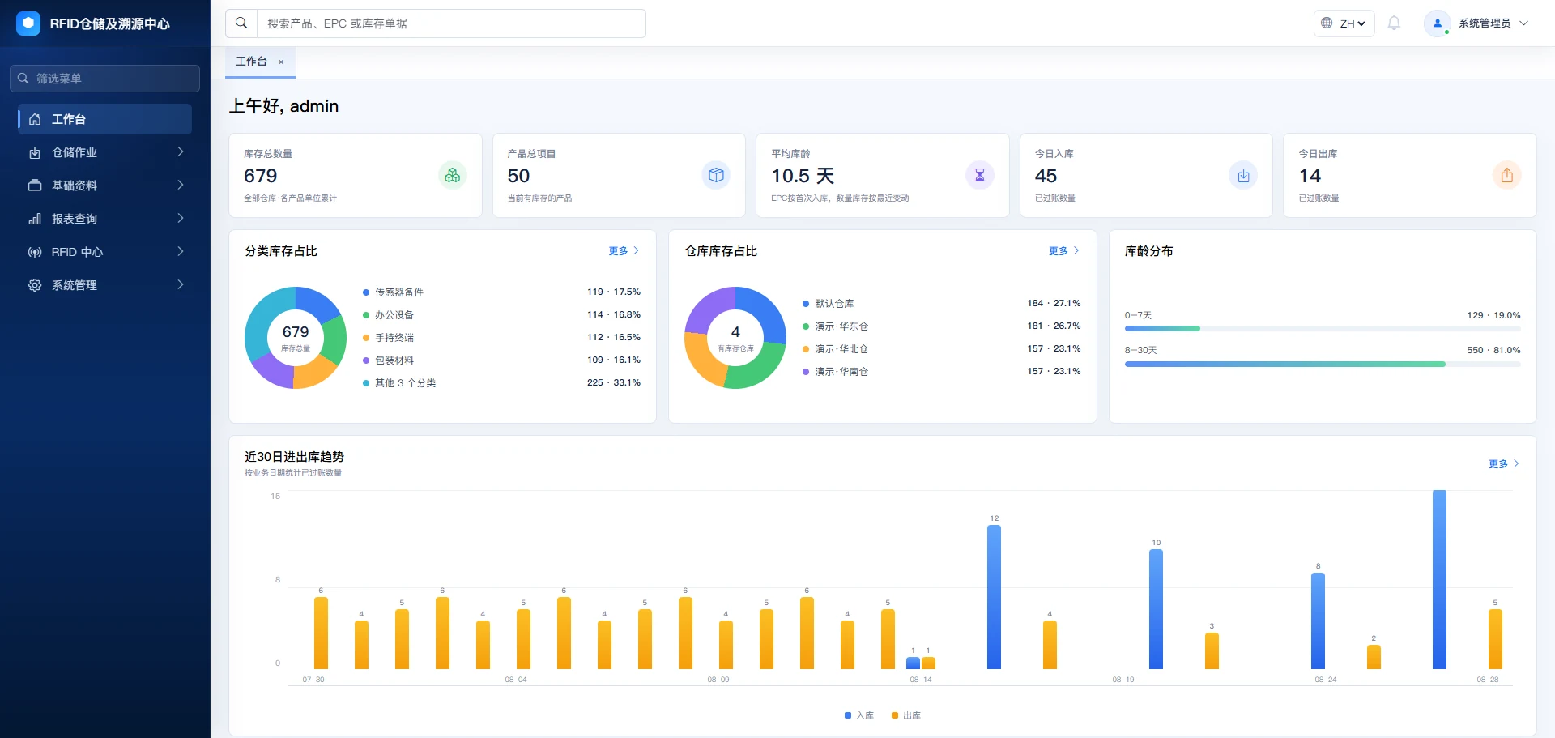Click today's outbound icon
The height and width of the screenshot is (738, 1555).
(1506, 175)
